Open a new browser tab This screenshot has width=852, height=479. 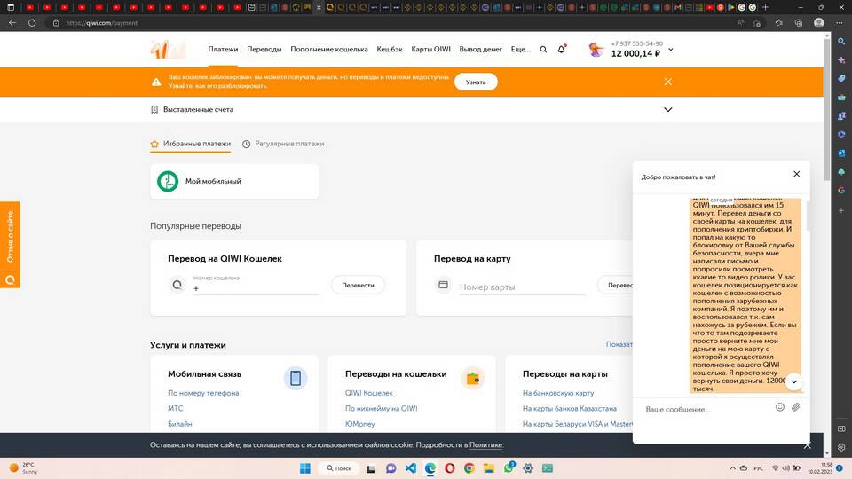tap(765, 7)
